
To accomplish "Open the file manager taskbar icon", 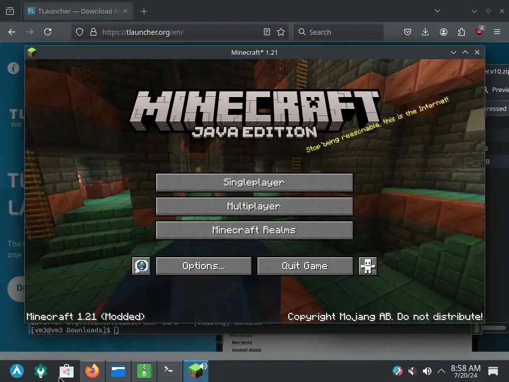I will (x=118, y=371).
